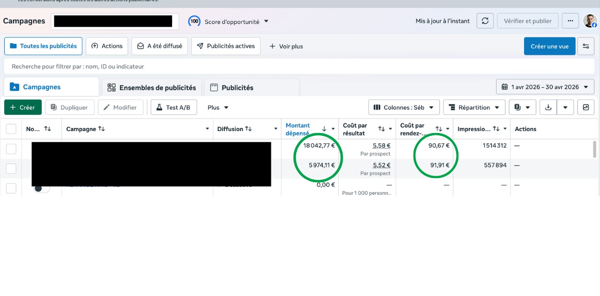Open the date range 1 avr – 30 avr picker
This screenshot has width=600, height=296.
click(x=545, y=87)
